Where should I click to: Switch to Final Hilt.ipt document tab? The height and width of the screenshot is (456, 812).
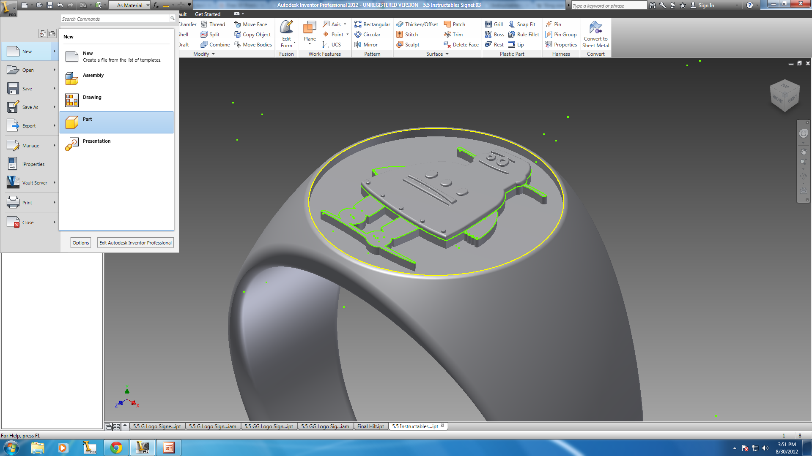370,426
